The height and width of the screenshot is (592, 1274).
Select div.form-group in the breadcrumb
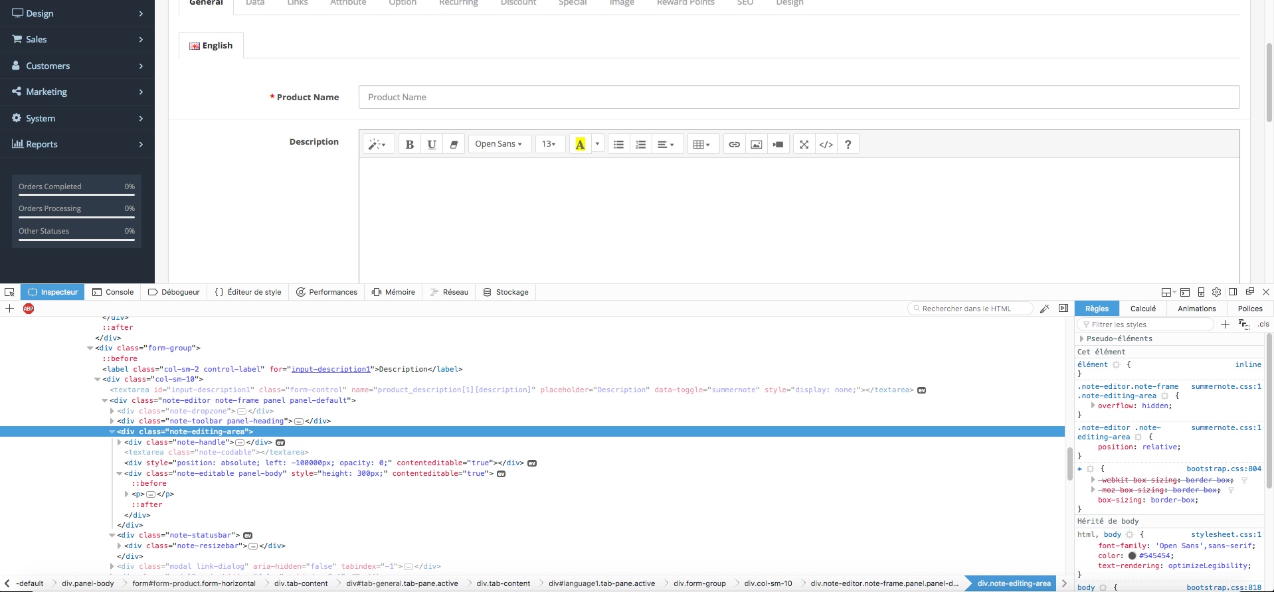tap(699, 584)
